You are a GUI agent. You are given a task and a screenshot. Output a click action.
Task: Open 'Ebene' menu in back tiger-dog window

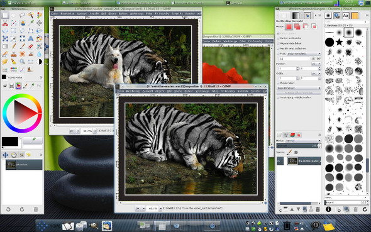click(112, 14)
